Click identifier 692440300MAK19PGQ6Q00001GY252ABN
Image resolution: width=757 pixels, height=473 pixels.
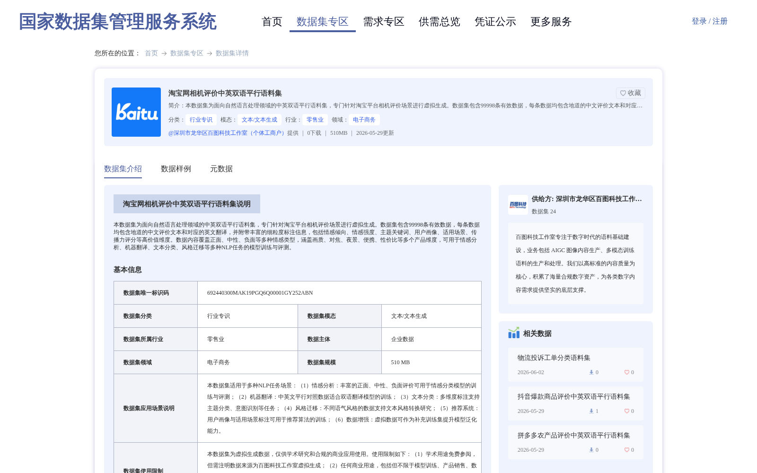[260, 293]
